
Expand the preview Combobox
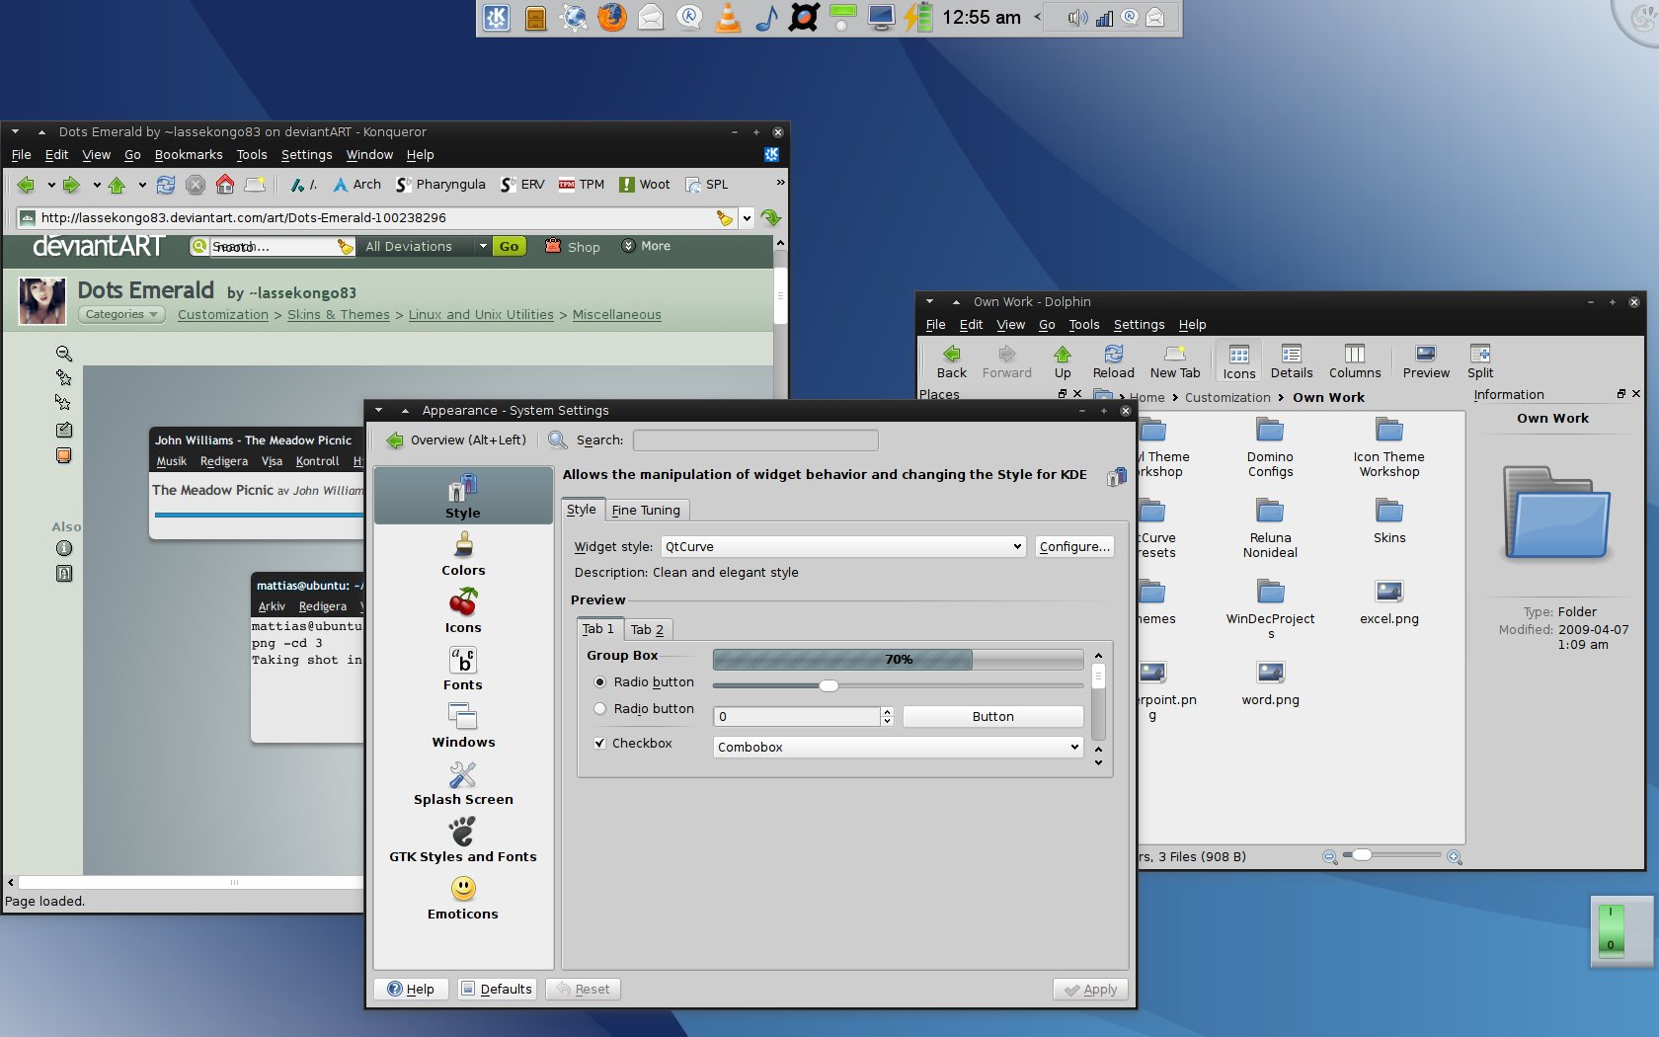coord(898,748)
